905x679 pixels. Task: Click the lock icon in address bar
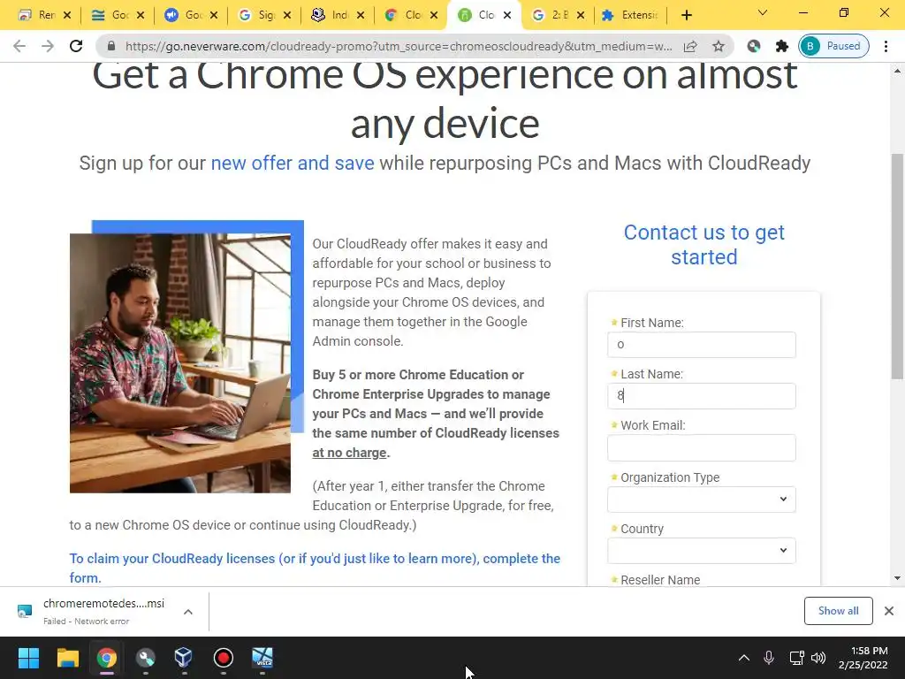pyautogui.click(x=111, y=46)
